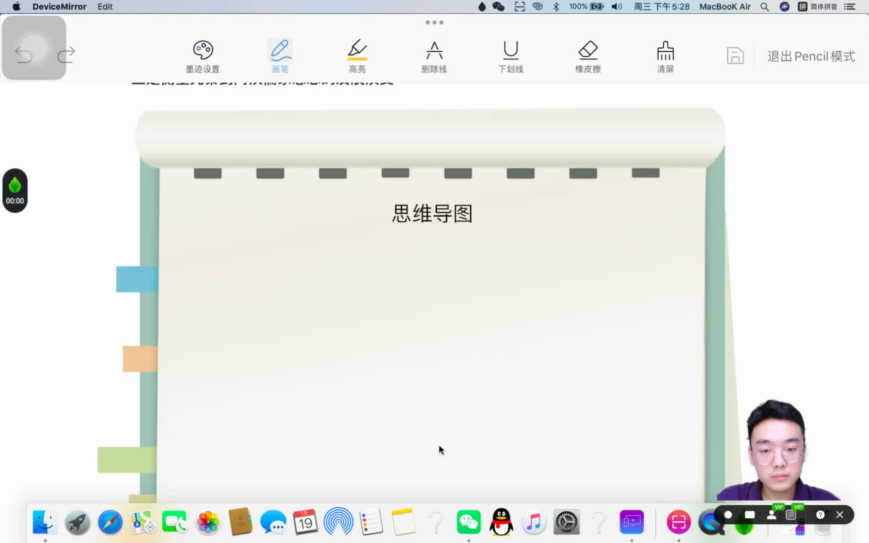Open FaceTime from the dock
The image size is (869, 543).
(175, 522)
